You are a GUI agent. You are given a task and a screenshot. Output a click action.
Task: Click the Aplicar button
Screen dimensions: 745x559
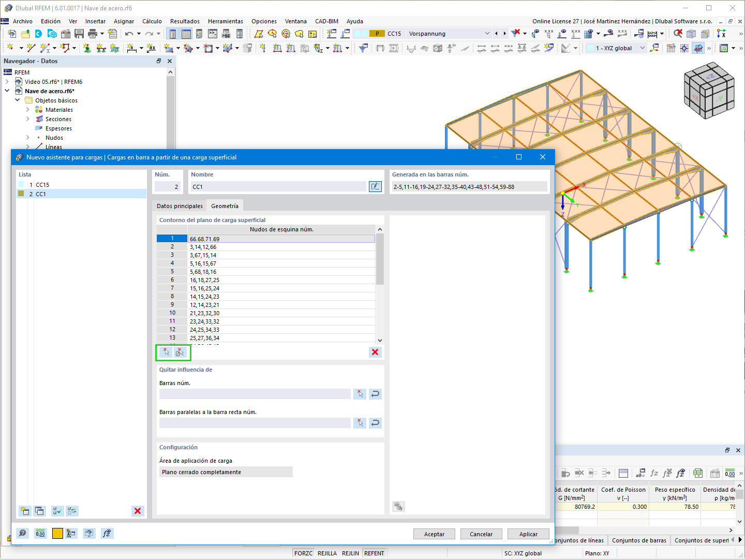[528, 534]
